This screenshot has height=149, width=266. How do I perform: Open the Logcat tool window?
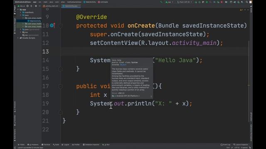click(65, 144)
